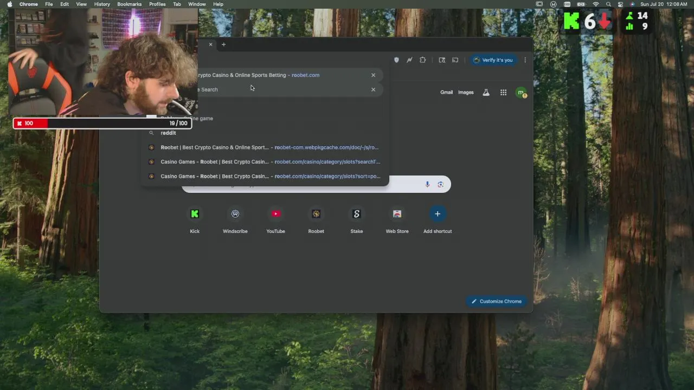Screen dimensions: 694x390
Task: Click the date and time display
Action: pyautogui.click(x=664, y=4)
